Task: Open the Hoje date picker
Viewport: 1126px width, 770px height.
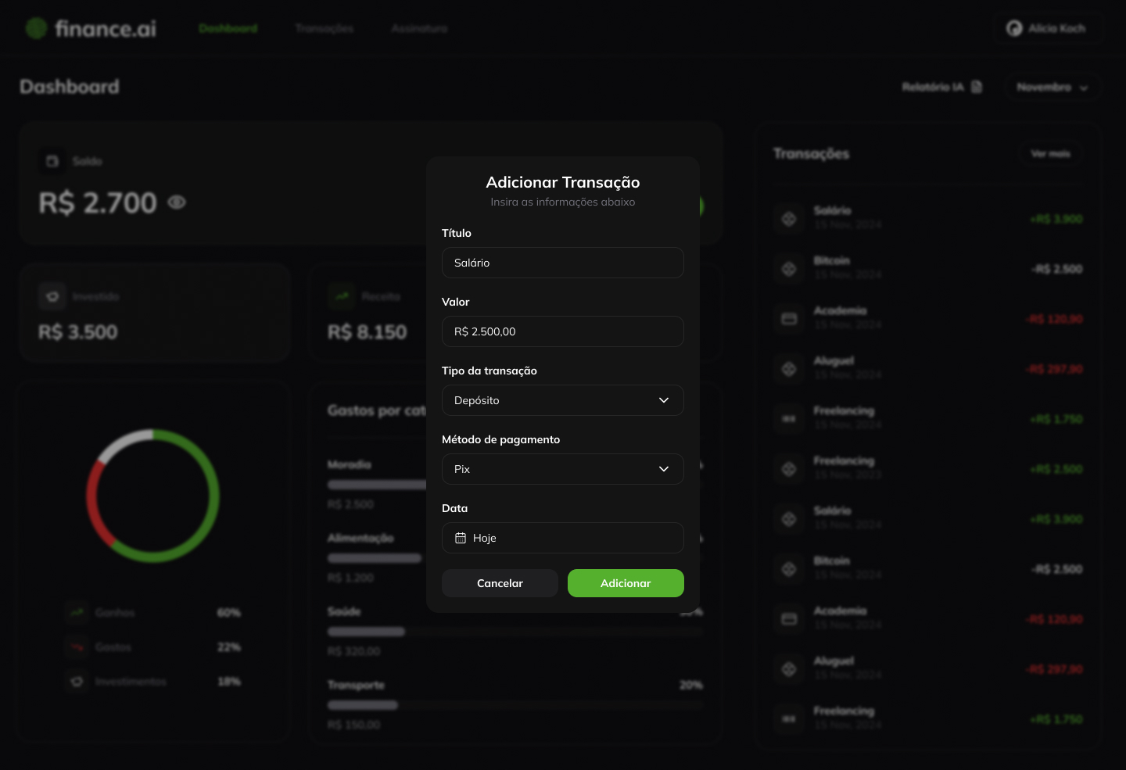Action: click(x=563, y=538)
